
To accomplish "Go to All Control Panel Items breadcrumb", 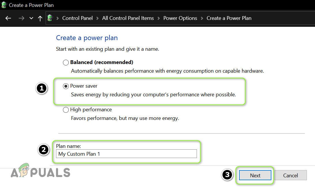I will tap(128, 18).
